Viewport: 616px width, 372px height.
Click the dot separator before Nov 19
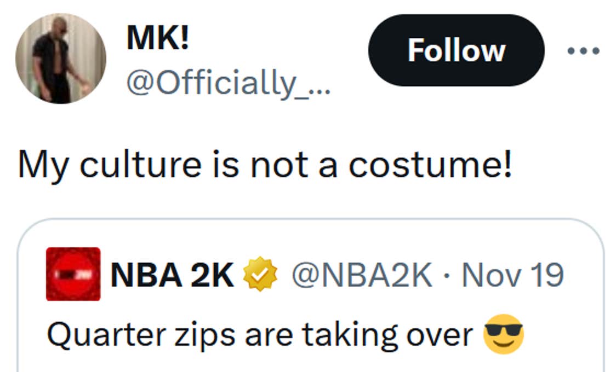point(447,275)
